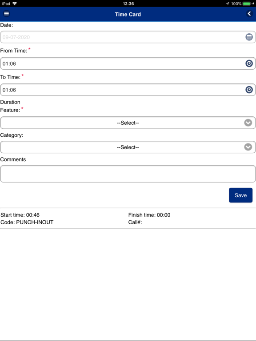Screen dimensions: 256x341
Task: Tap the 12:36 clock in status bar
Action: tap(128, 4)
